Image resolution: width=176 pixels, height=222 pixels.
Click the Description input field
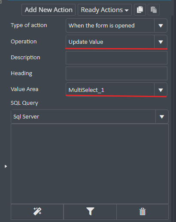(116, 58)
